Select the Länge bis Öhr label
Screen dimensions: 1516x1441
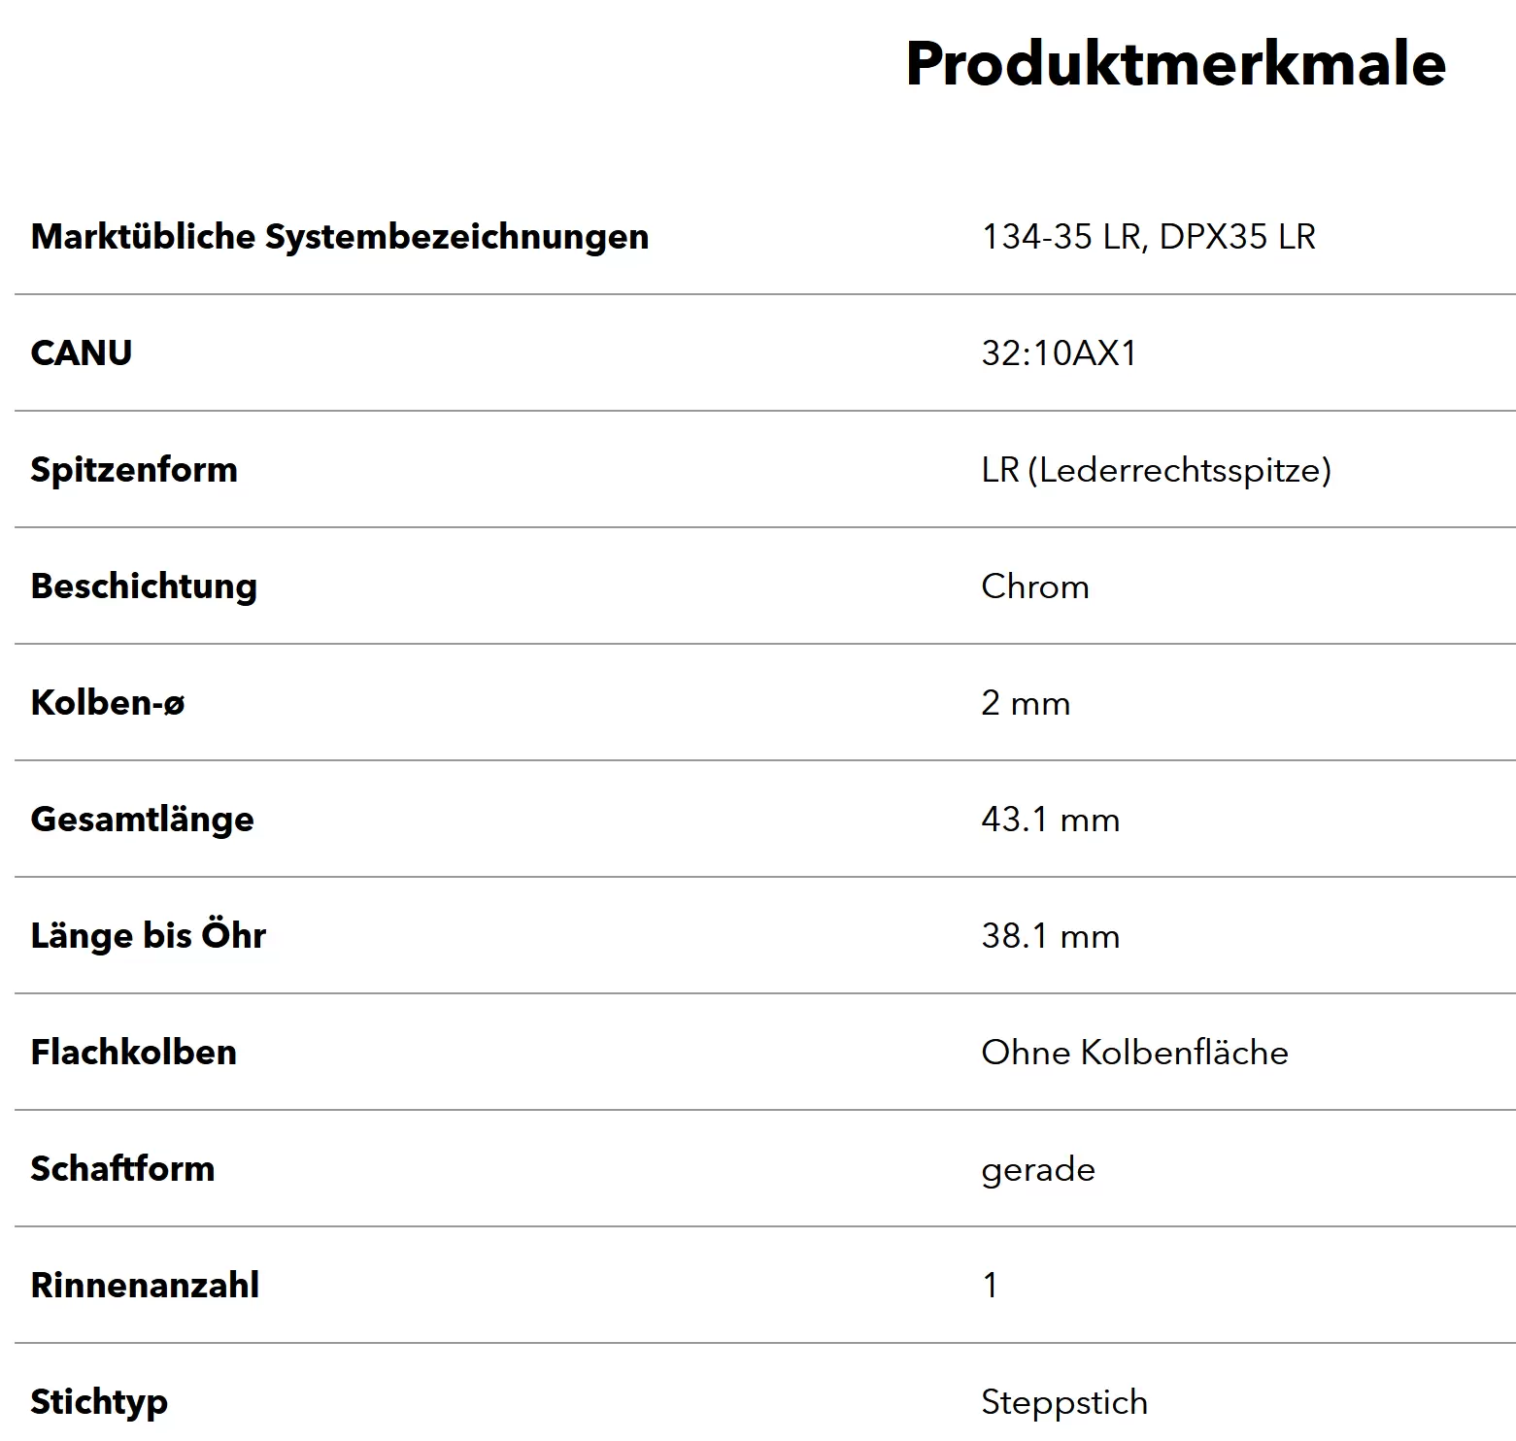(x=148, y=936)
